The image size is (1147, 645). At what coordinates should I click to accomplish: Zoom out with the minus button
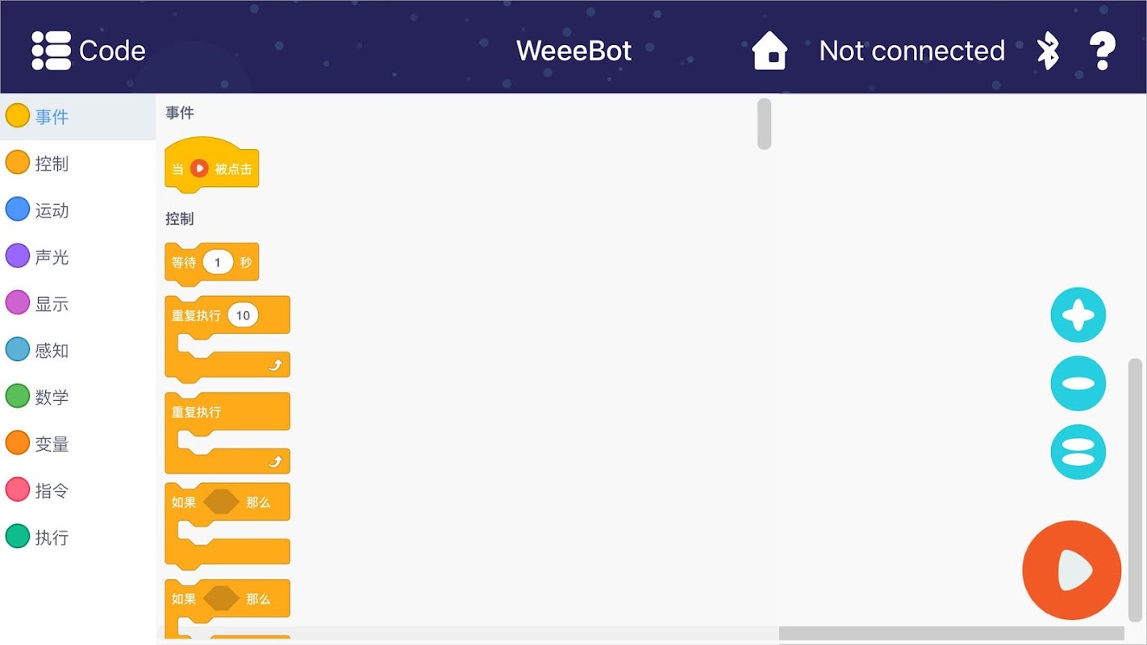(x=1078, y=384)
